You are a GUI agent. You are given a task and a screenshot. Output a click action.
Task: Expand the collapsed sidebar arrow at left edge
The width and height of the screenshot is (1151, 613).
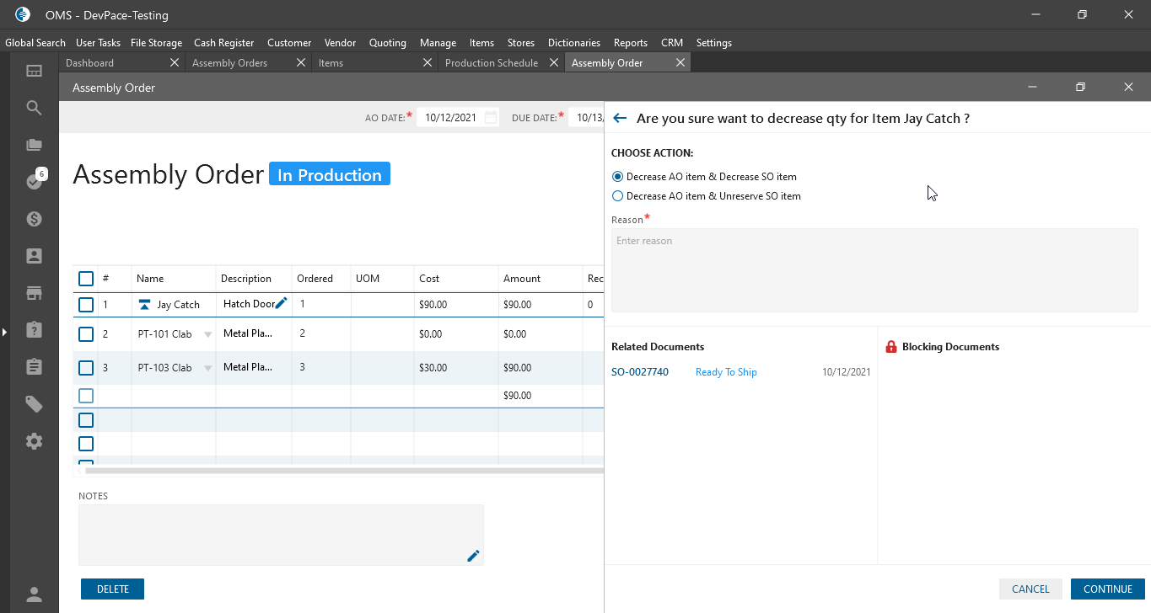[x=4, y=333]
